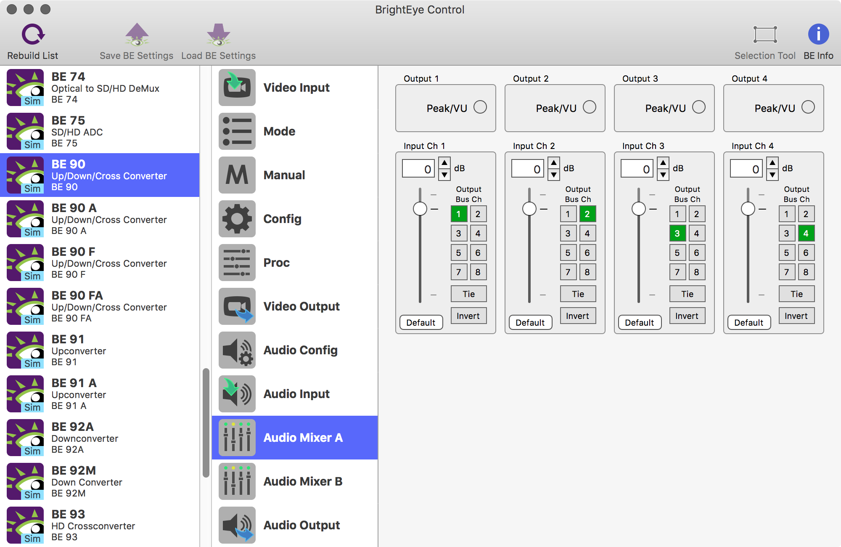Image resolution: width=841 pixels, height=547 pixels.
Task: Select the BE 92M device icon
Action: point(25,481)
